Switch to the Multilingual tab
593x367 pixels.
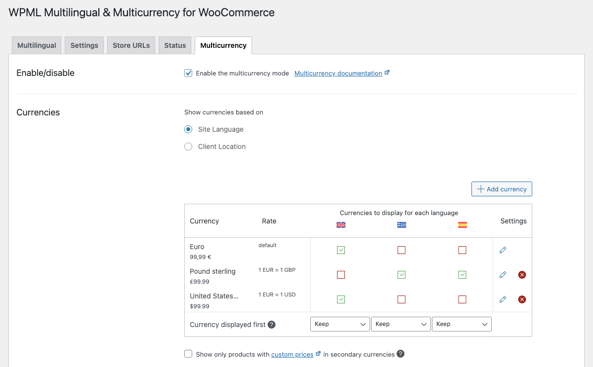coord(37,45)
